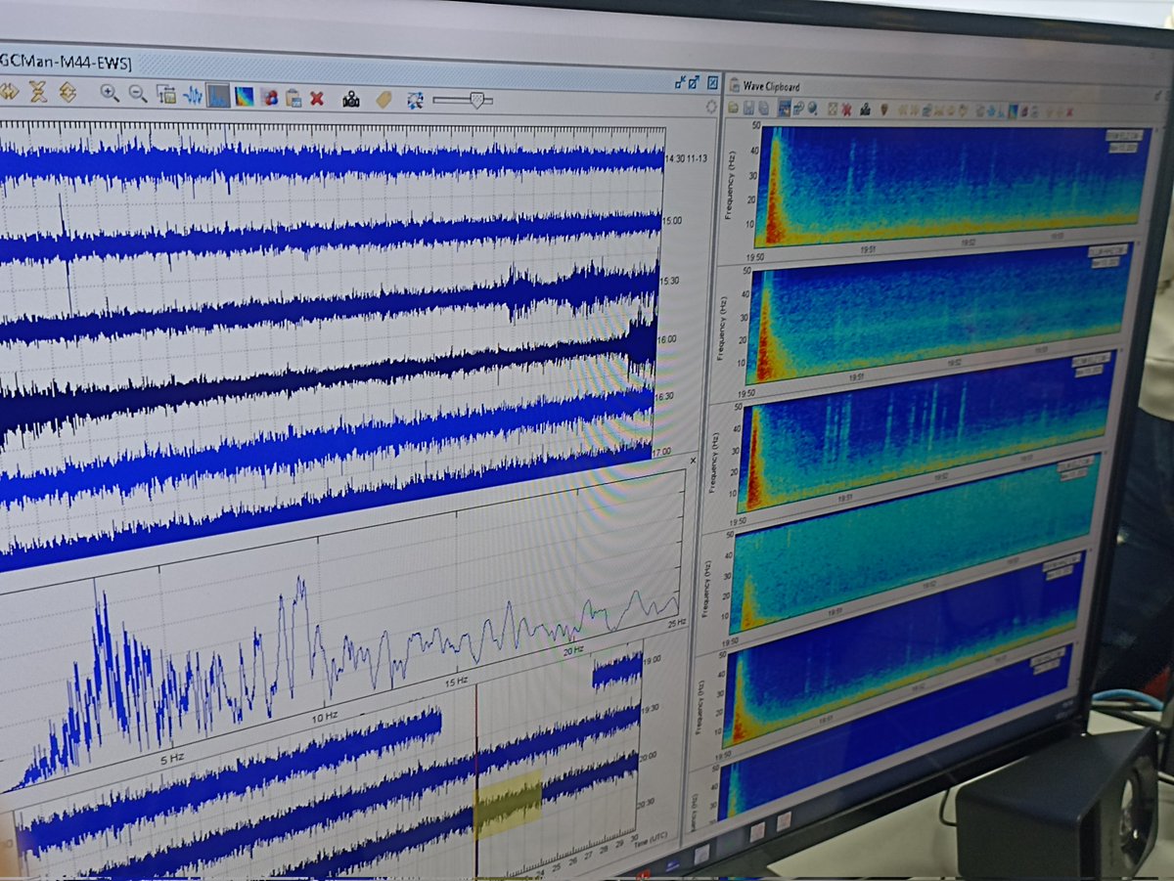
Task: Click open folder icon in Wave Clipboard
Action: coord(733,109)
